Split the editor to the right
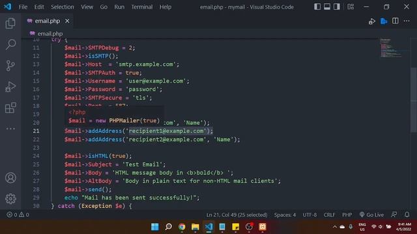 395,21
